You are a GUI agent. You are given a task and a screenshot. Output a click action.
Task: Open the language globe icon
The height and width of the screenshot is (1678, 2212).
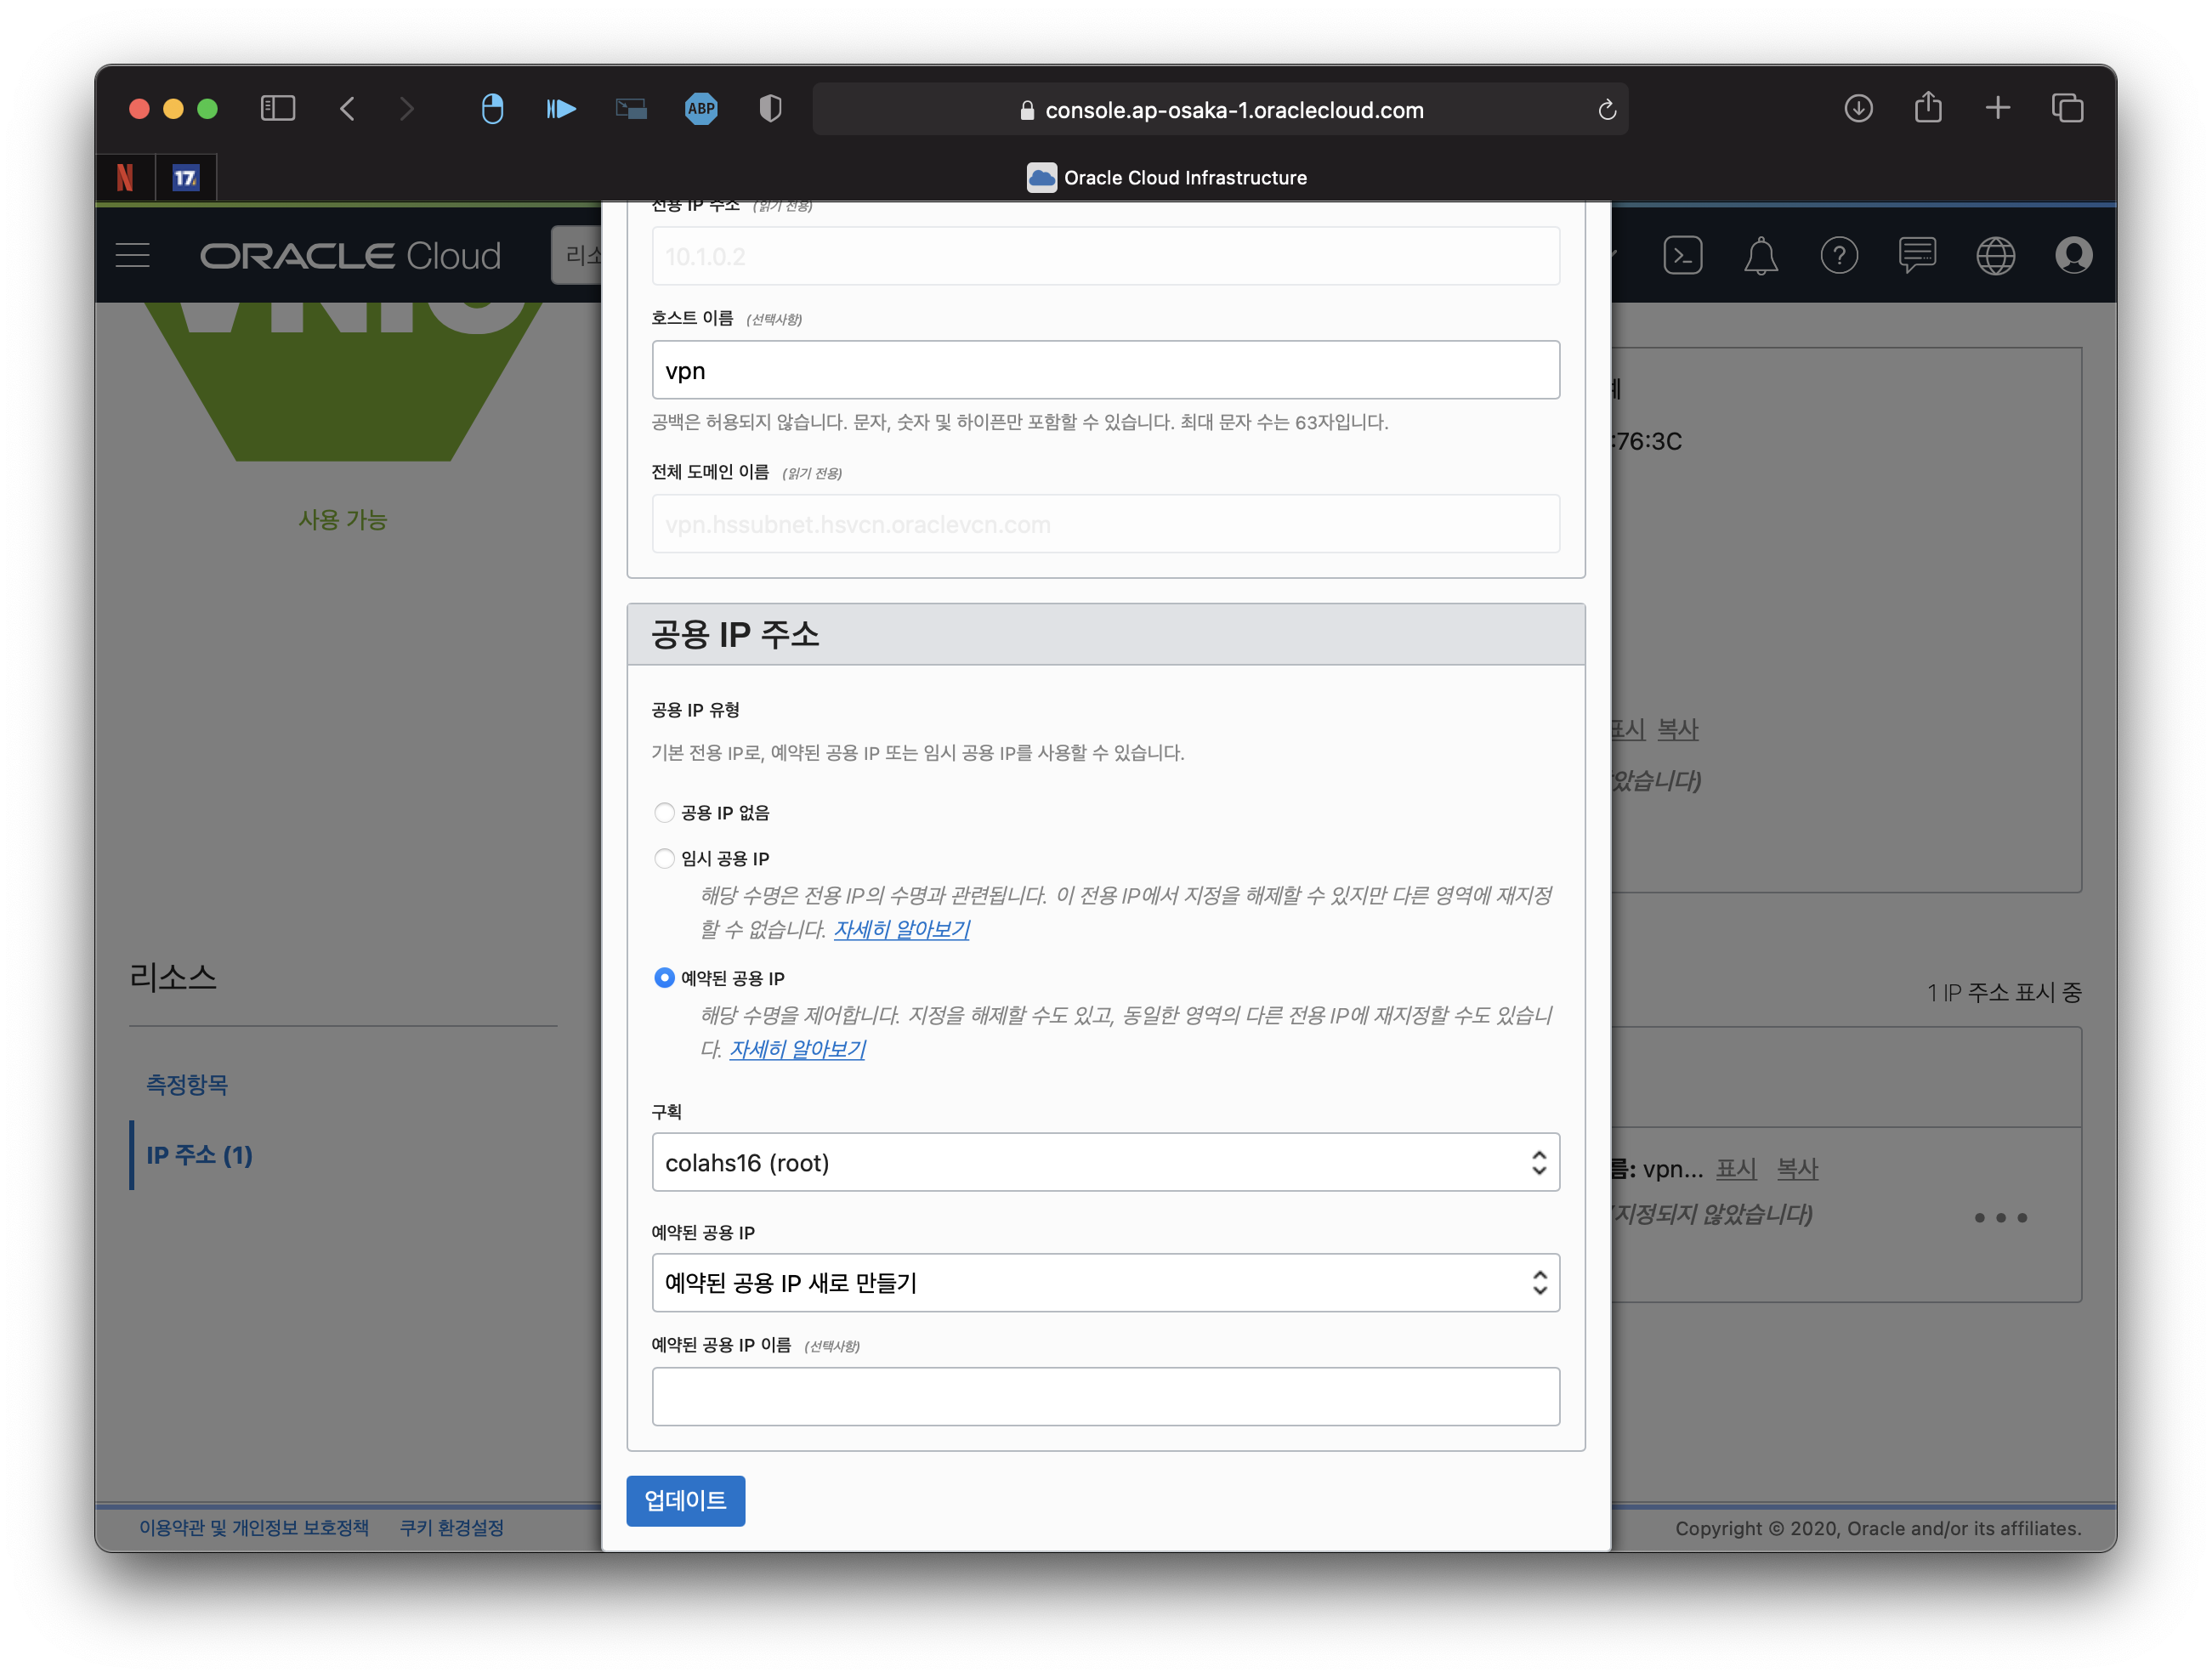(x=1995, y=256)
